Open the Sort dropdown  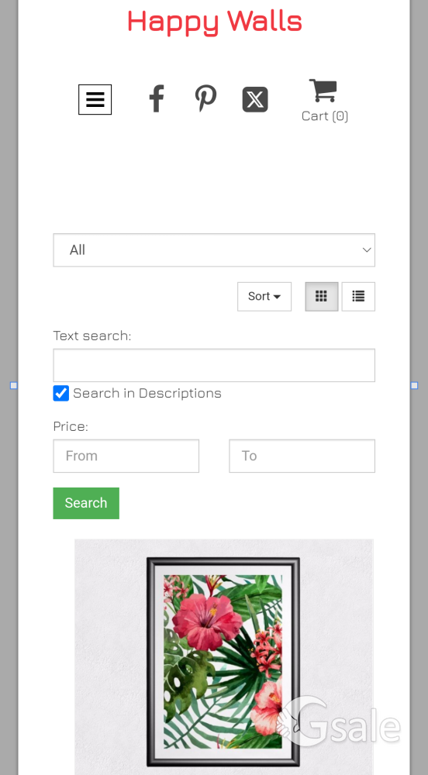point(264,297)
